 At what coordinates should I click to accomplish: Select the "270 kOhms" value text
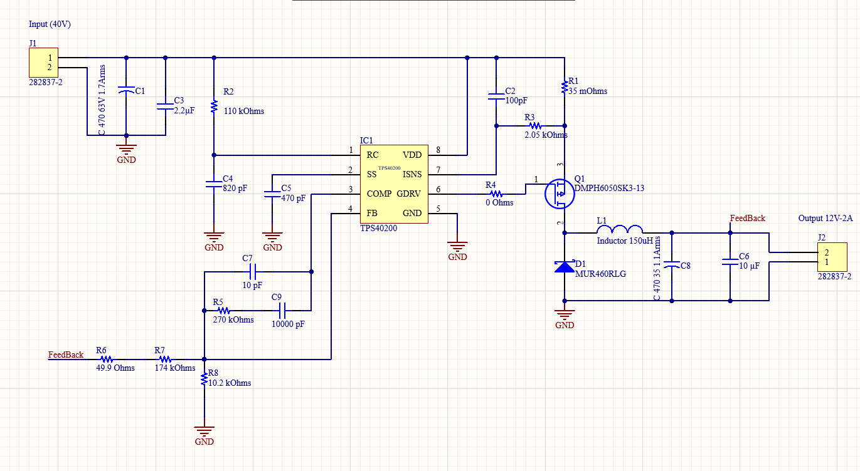point(233,319)
